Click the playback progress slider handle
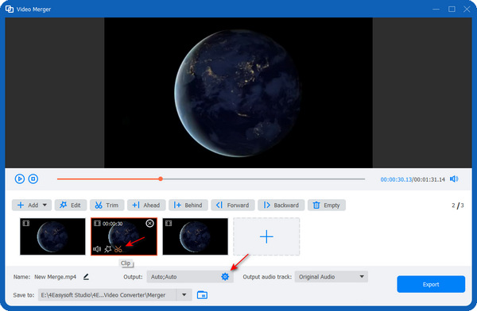 [x=161, y=179]
